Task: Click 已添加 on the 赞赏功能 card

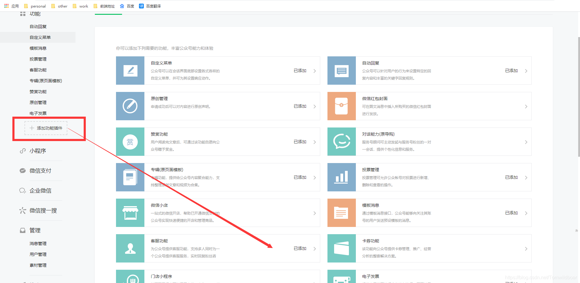Action: pos(300,142)
